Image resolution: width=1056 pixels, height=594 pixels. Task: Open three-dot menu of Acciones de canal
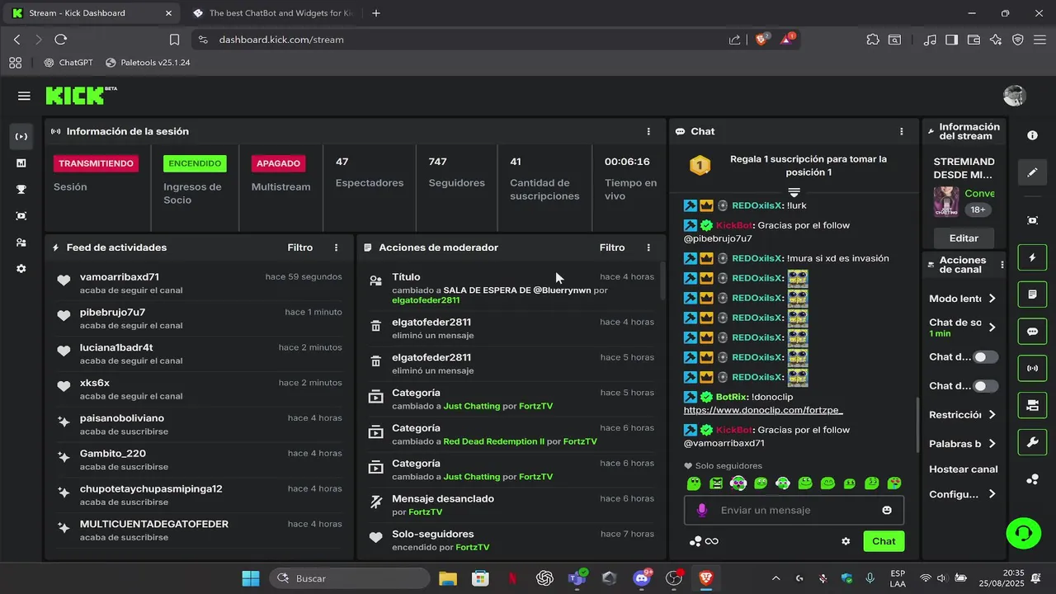(1002, 265)
